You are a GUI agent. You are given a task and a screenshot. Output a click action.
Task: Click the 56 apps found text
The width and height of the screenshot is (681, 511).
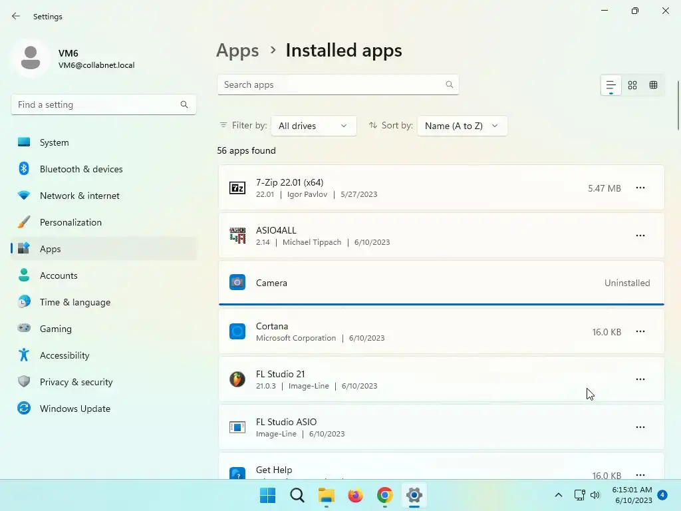[246, 151]
